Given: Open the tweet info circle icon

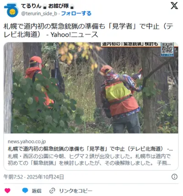Looking at the screenshot, I should click(174, 177).
